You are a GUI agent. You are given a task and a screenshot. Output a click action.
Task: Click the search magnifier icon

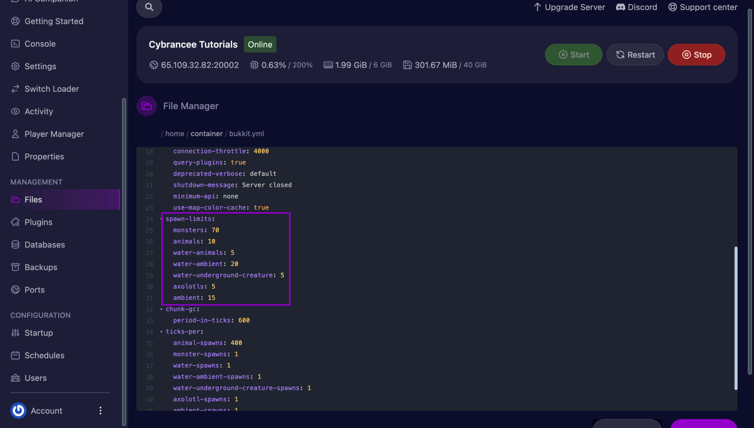149,7
